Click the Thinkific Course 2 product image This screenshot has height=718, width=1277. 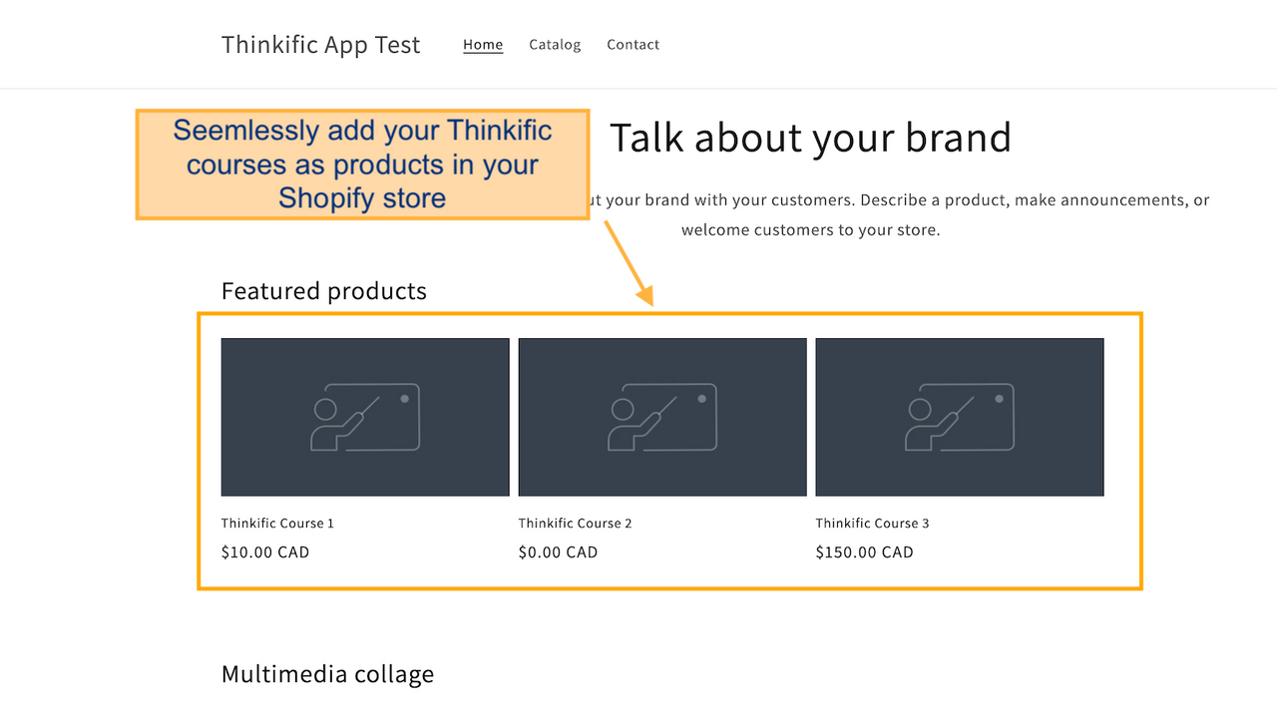point(662,417)
